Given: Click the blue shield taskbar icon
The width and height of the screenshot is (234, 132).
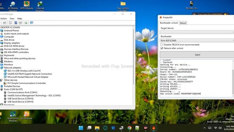Looking at the screenshot, I should tap(113, 128).
